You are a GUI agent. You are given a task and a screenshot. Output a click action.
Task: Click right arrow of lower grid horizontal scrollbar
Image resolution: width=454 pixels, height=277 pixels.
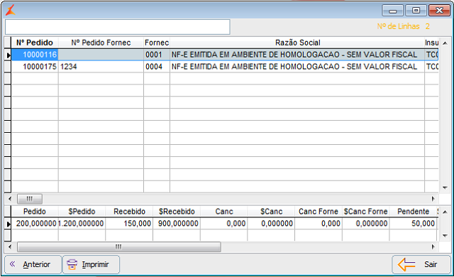433,247
